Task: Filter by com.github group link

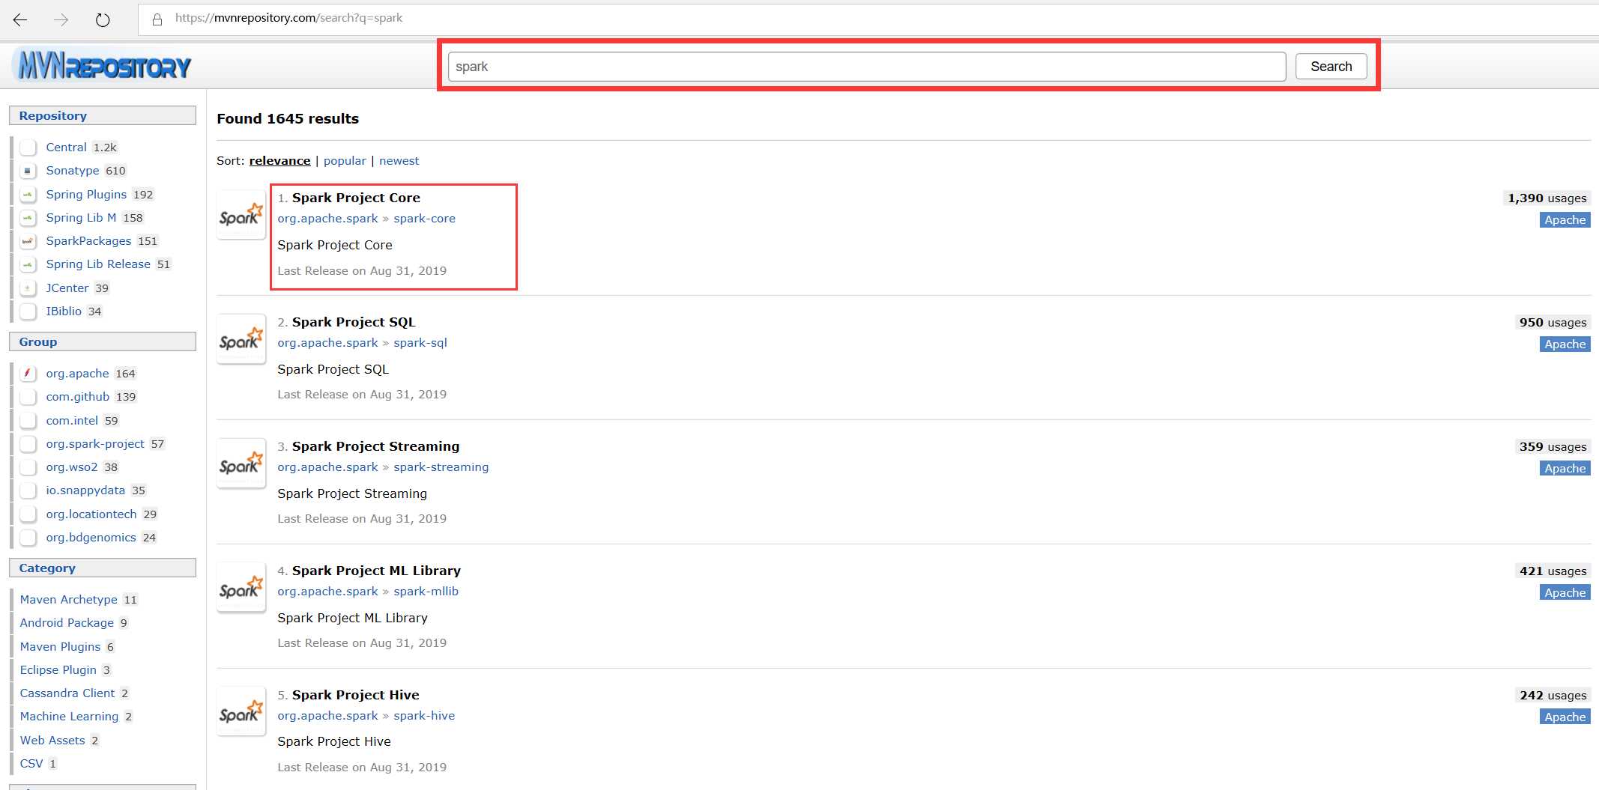Action: coord(77,397)
